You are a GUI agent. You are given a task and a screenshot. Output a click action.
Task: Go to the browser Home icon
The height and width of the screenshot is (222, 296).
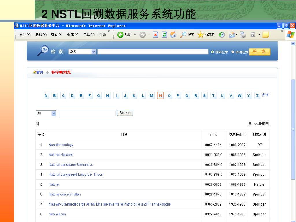tap(173, 35)
